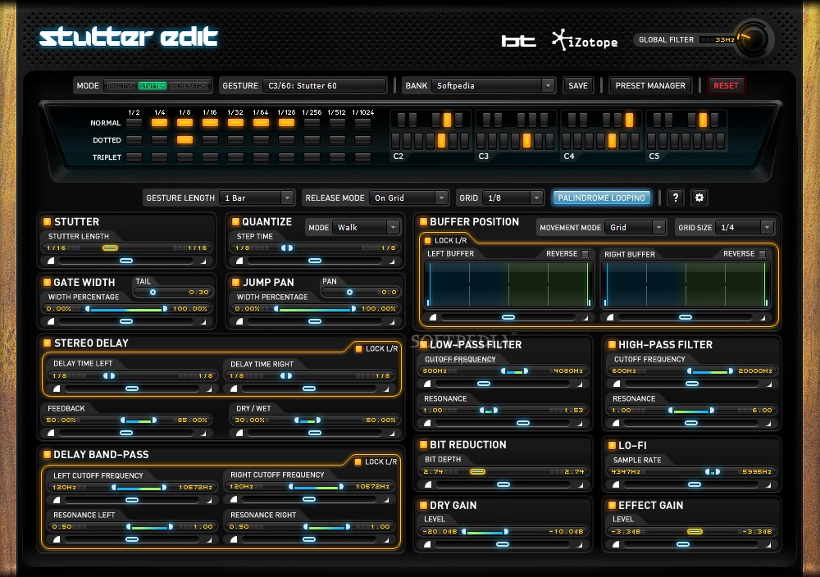This screenshot has width=820, height=577.
Task: Click the Dry/Wet curve slider handle
Action: (x=315, y=433)
